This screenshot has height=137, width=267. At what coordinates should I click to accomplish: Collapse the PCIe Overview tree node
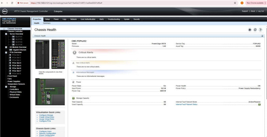coord(6,53)
